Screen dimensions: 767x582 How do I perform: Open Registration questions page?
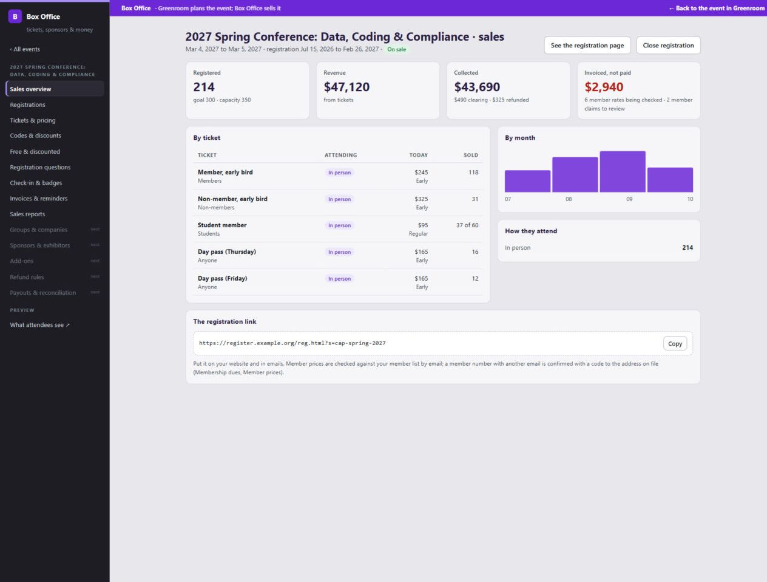point(55,167)
